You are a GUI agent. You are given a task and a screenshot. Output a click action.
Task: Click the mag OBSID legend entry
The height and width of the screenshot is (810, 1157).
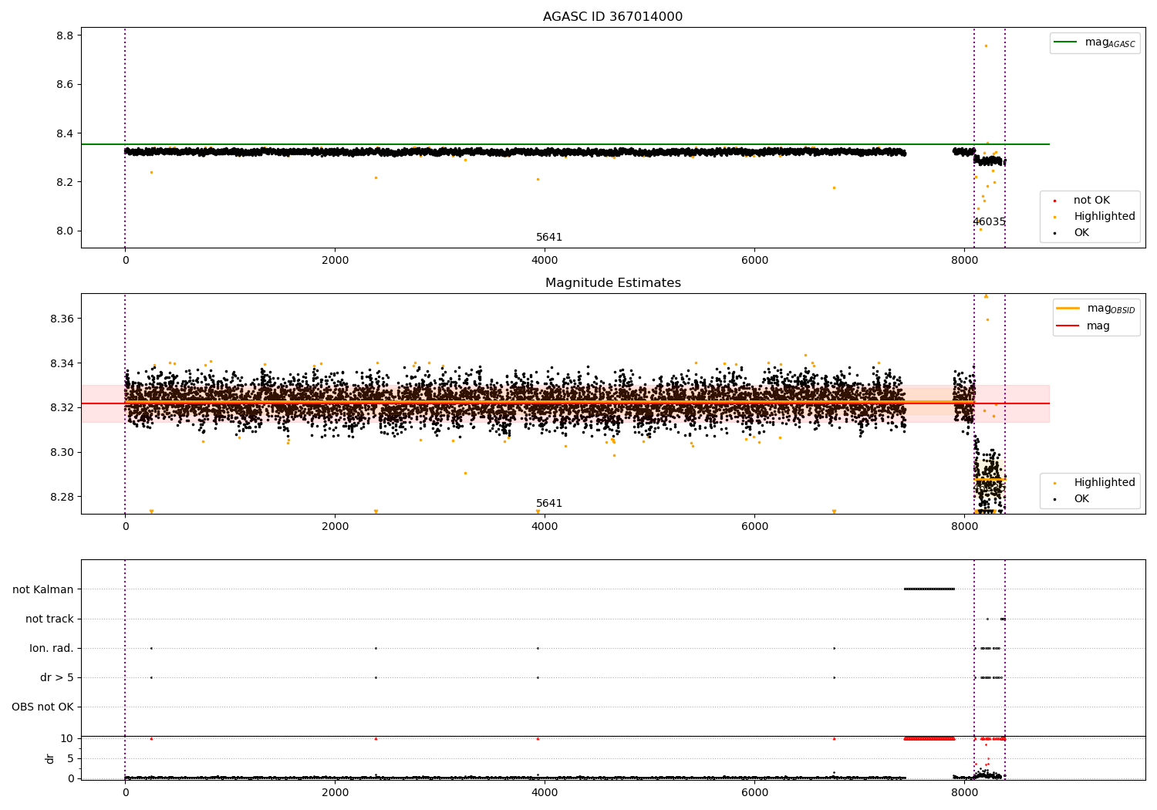point(1096,309)
